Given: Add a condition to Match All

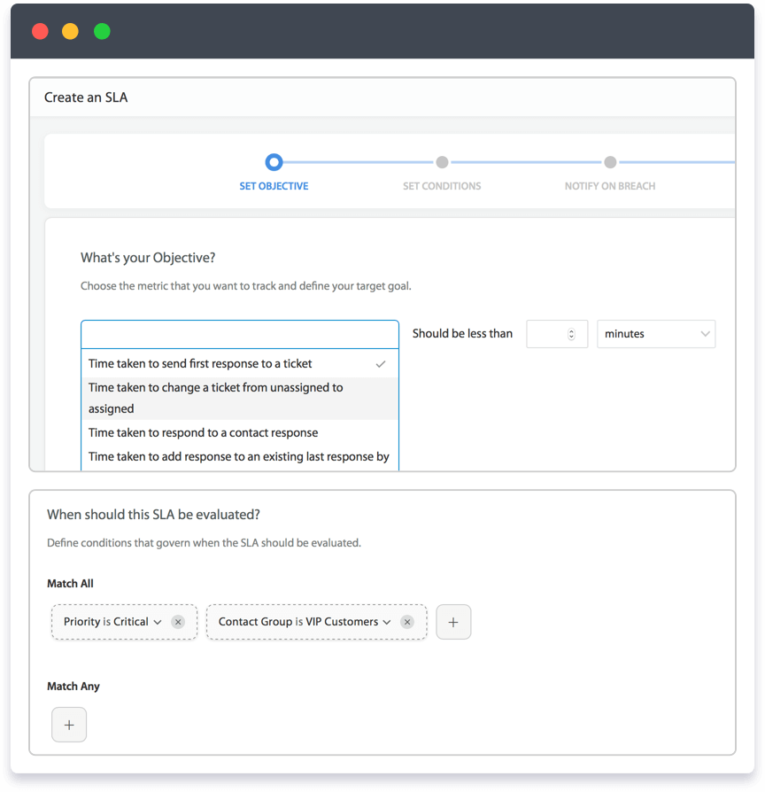Looking at the screenshot, I should [453, 622].
